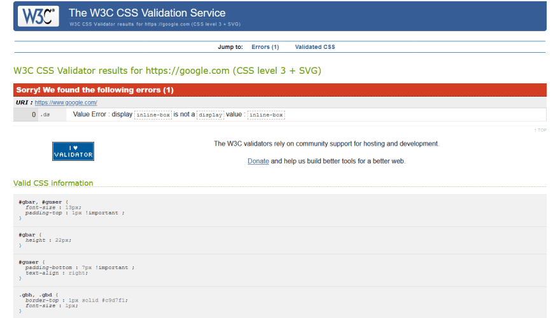Click the I love Validator badge

pos(73,151)
